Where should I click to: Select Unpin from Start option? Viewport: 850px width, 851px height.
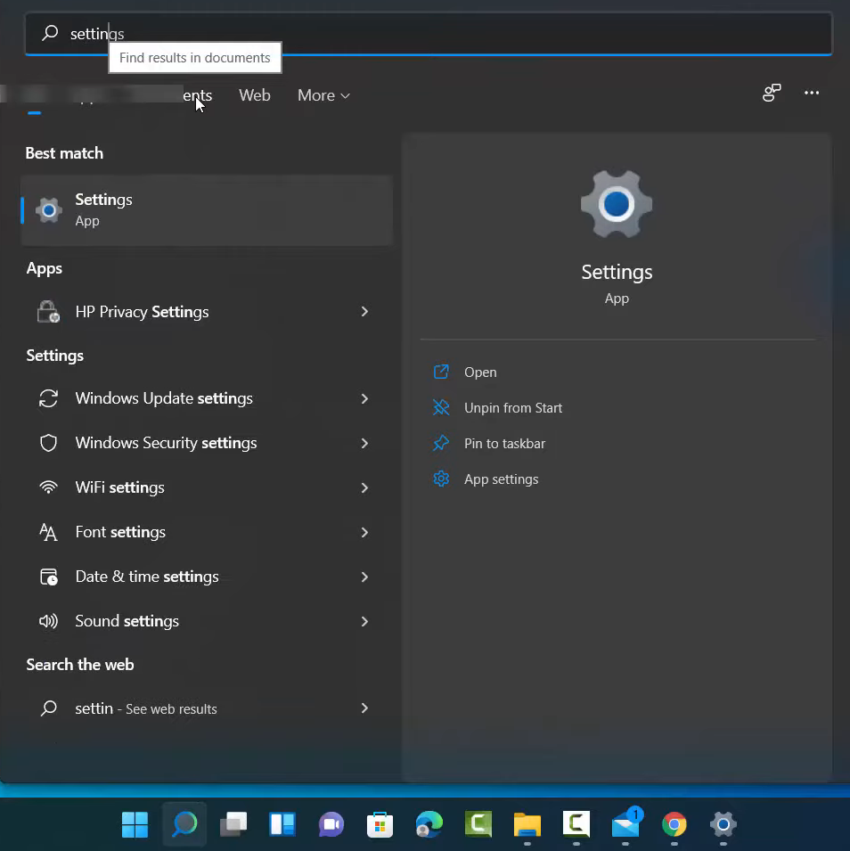coord(512,408)
